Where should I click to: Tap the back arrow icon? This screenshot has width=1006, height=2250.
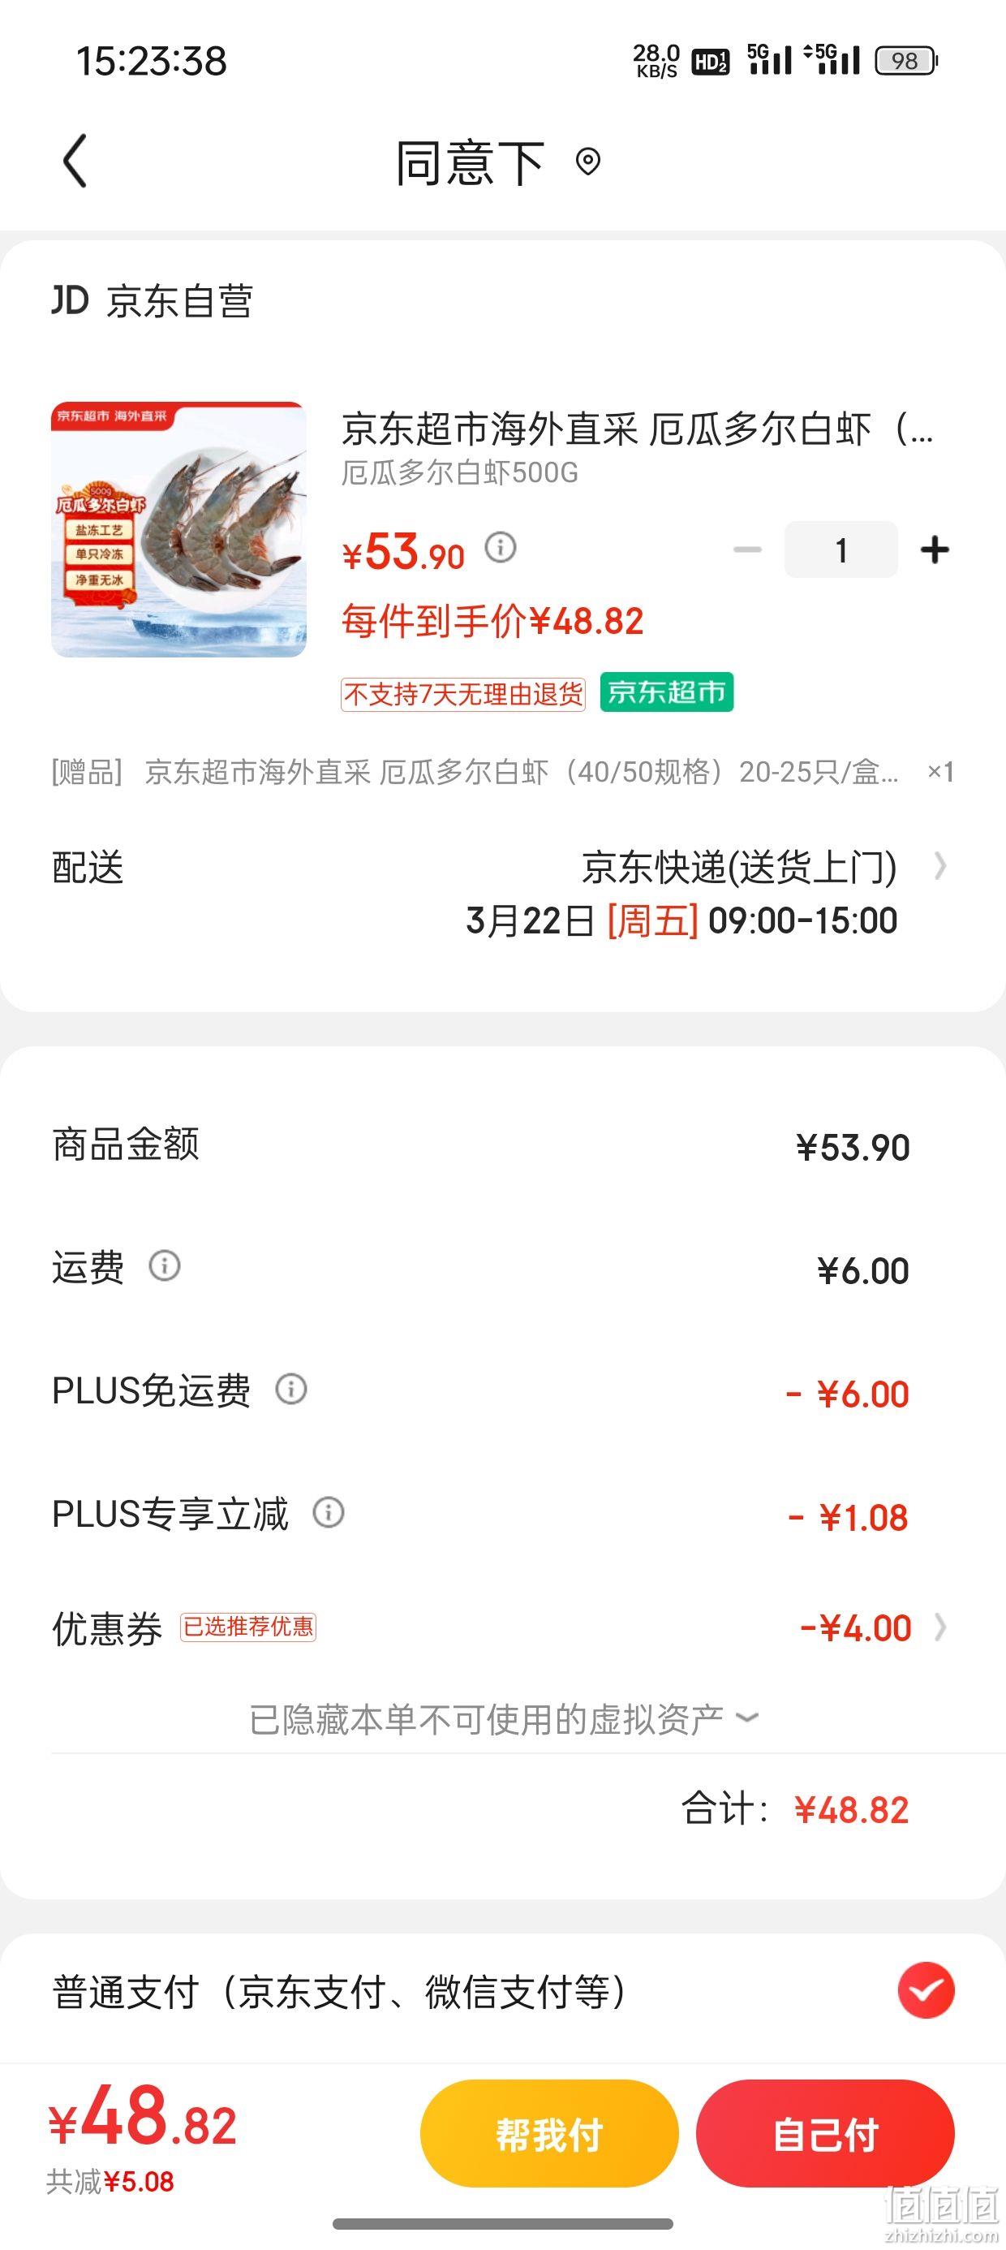[75, 161]
